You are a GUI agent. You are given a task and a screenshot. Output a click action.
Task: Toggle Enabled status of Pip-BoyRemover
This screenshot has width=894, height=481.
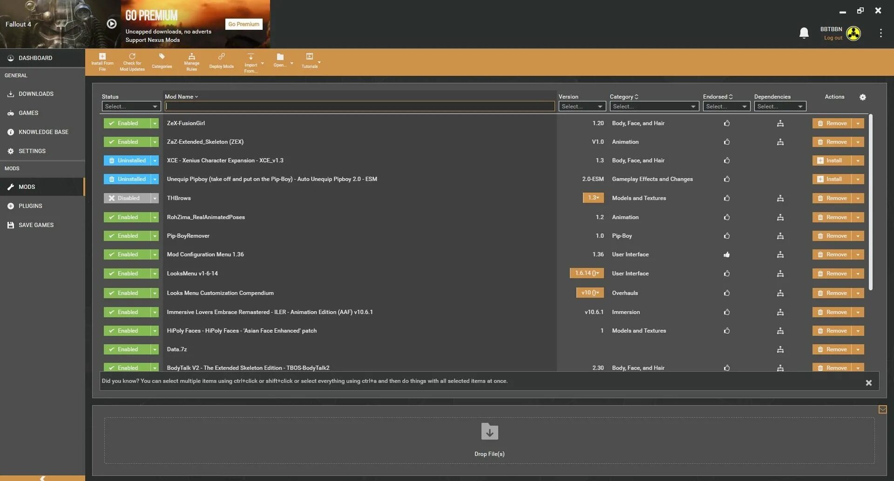(127, 236)
